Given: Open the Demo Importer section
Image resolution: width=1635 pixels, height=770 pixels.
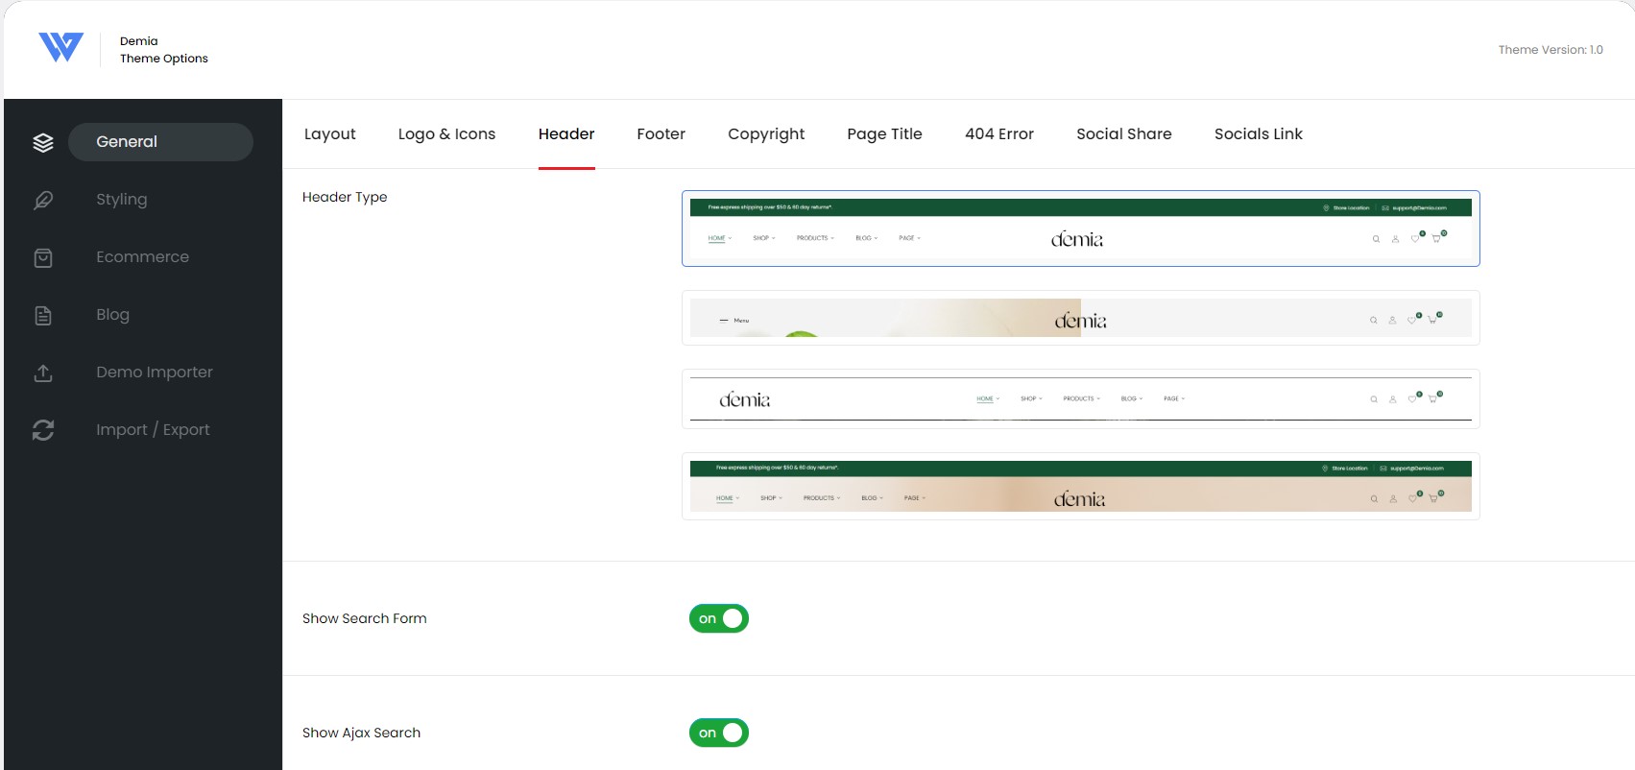Looking at the screenshot, I should coord(155,373).
